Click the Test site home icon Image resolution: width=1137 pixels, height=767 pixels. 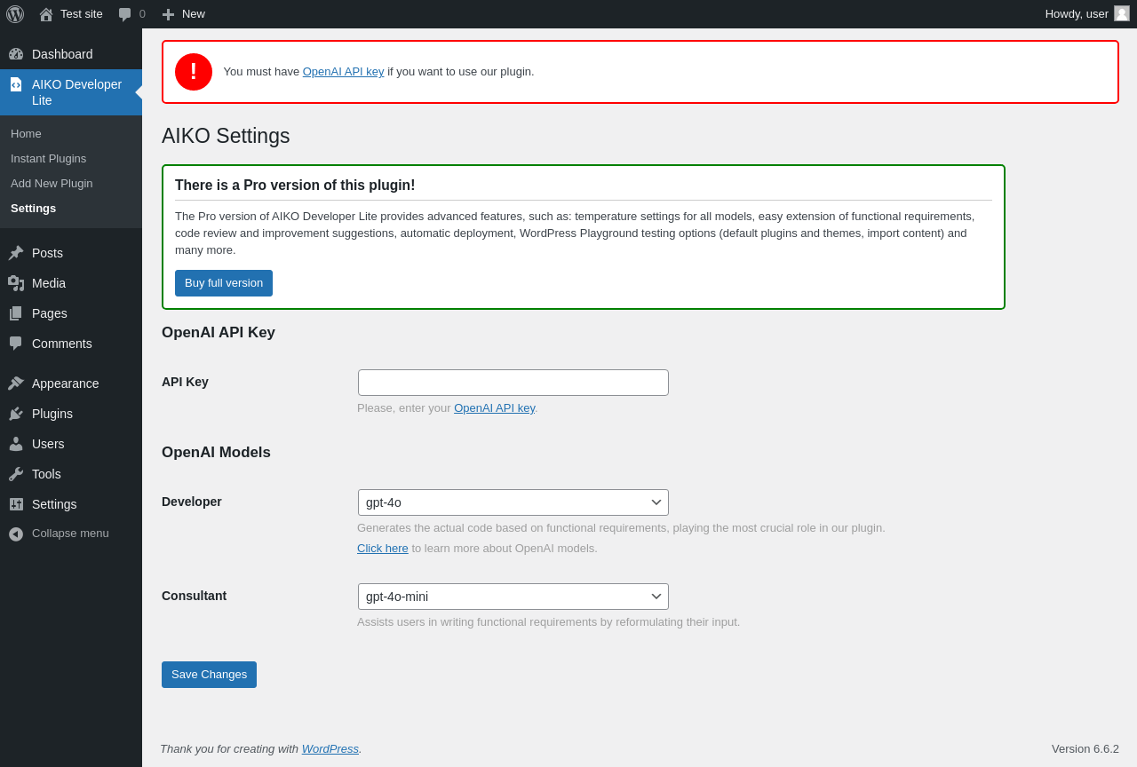coord(46,14)
